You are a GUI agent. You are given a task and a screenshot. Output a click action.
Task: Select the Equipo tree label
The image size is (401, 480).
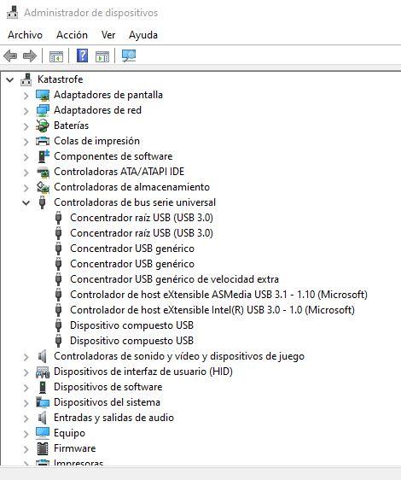(x=69, y=433)
